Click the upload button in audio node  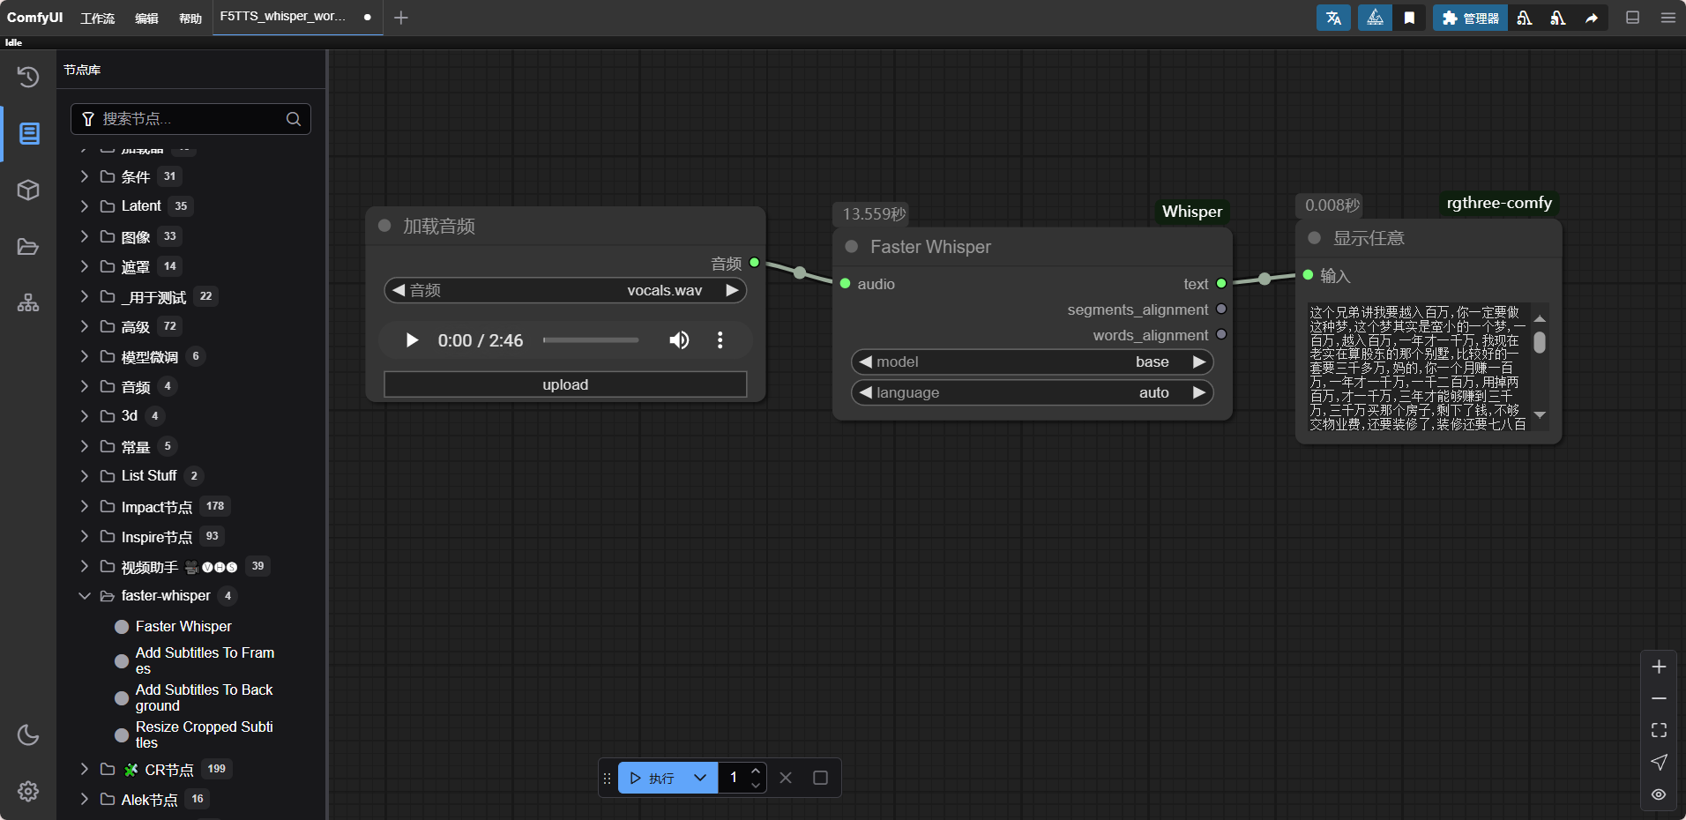coord(565,384)
